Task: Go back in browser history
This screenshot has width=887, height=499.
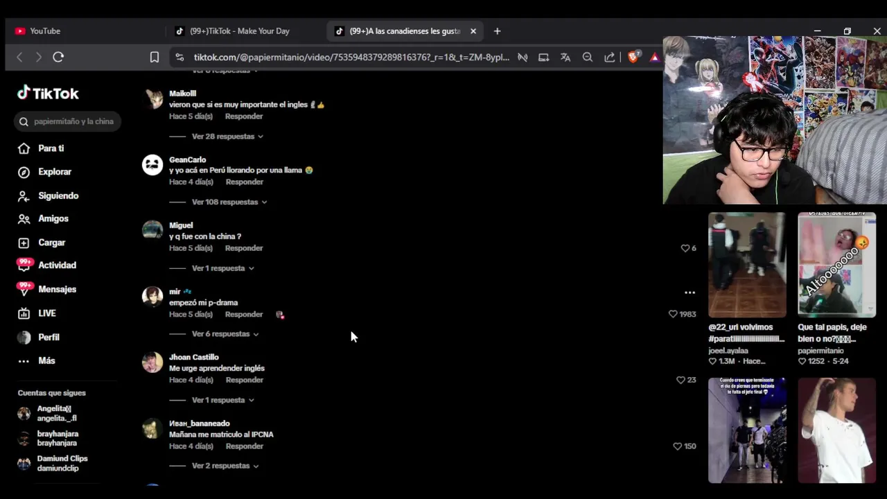Action: [19, 58]
